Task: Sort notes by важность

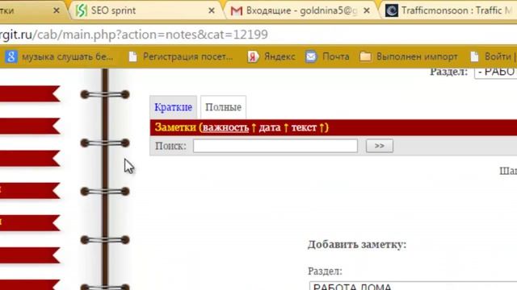Action: pyautogui.click(x=225, y=127)
